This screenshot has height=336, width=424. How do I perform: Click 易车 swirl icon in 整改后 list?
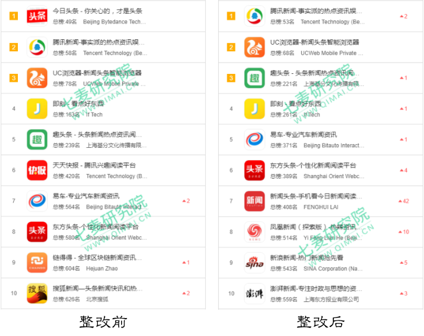click(255, 139)
